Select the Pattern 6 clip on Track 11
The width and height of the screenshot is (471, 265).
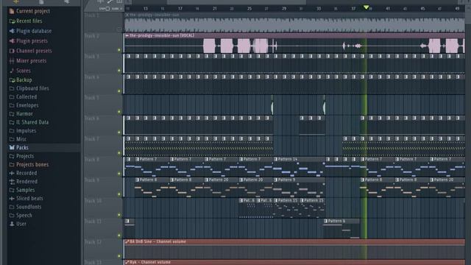341,229
